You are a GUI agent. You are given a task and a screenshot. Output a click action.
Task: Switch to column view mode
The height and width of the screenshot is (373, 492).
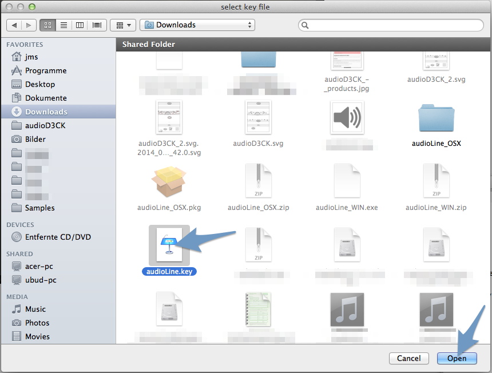(80, 25)
